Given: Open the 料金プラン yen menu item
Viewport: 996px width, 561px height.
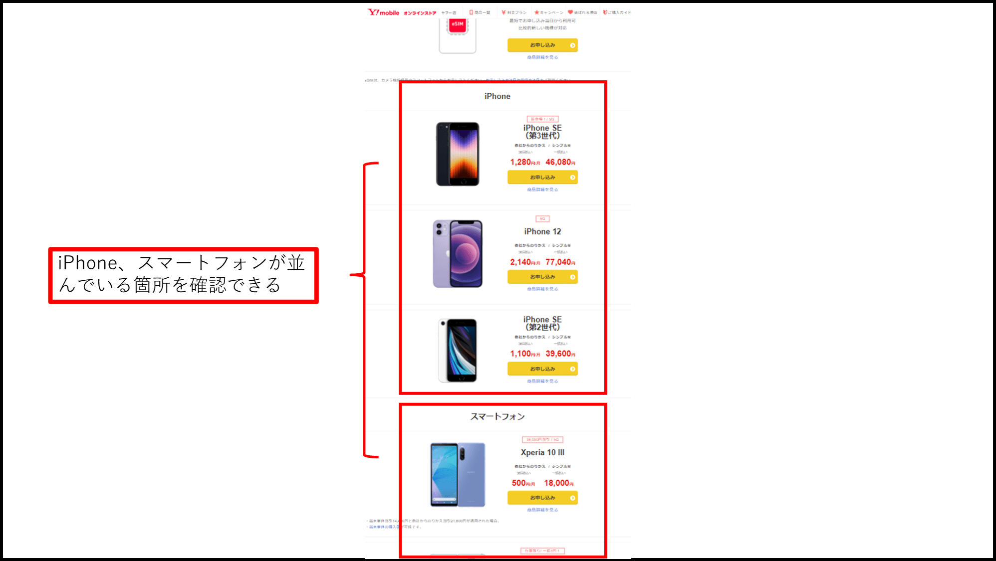Looking at the screenshot, I should [x=514, y=12].
